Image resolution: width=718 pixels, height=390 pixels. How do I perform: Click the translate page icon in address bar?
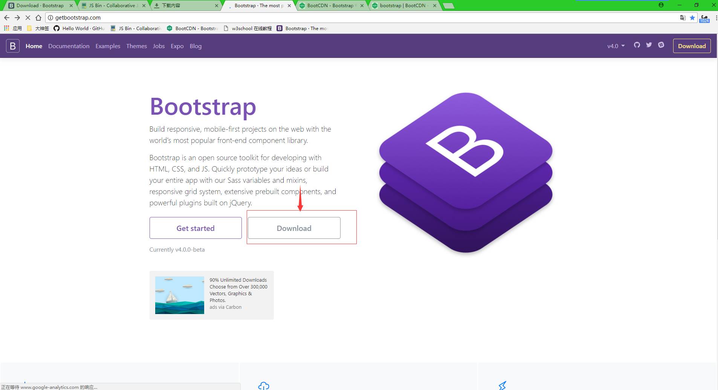pos(683,18)
